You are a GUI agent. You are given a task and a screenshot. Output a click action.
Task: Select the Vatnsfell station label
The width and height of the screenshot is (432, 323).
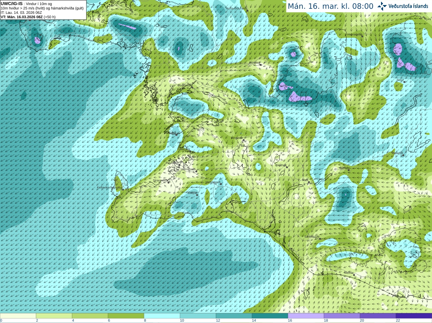pyautogui.click(x=397, y=153)
